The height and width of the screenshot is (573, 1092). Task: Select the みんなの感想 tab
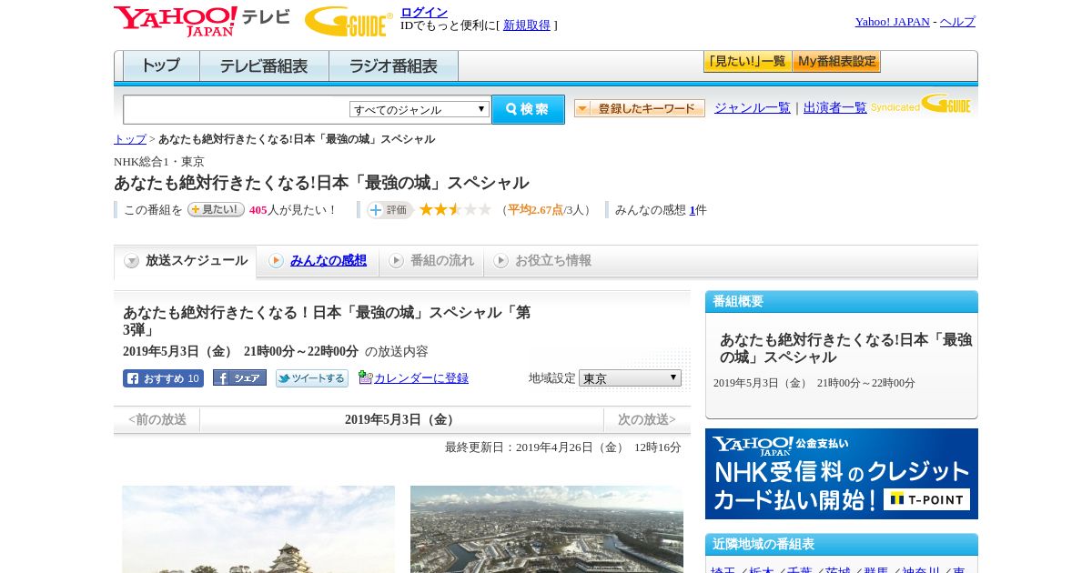[x=318, y=261]
